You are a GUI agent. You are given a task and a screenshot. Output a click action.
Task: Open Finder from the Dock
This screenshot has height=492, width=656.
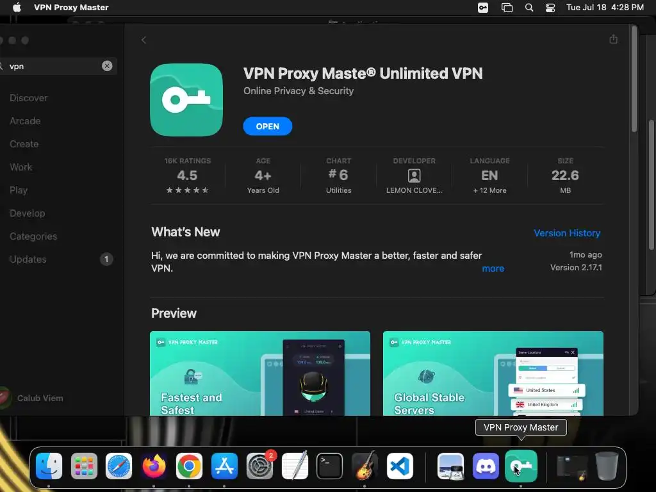coord(49,466)
